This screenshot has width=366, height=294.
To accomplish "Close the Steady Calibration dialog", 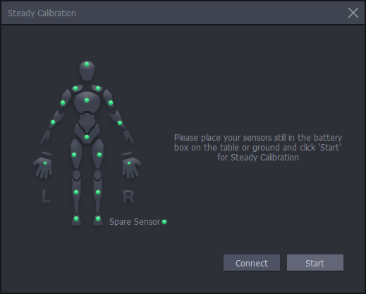I will (353, 13).
